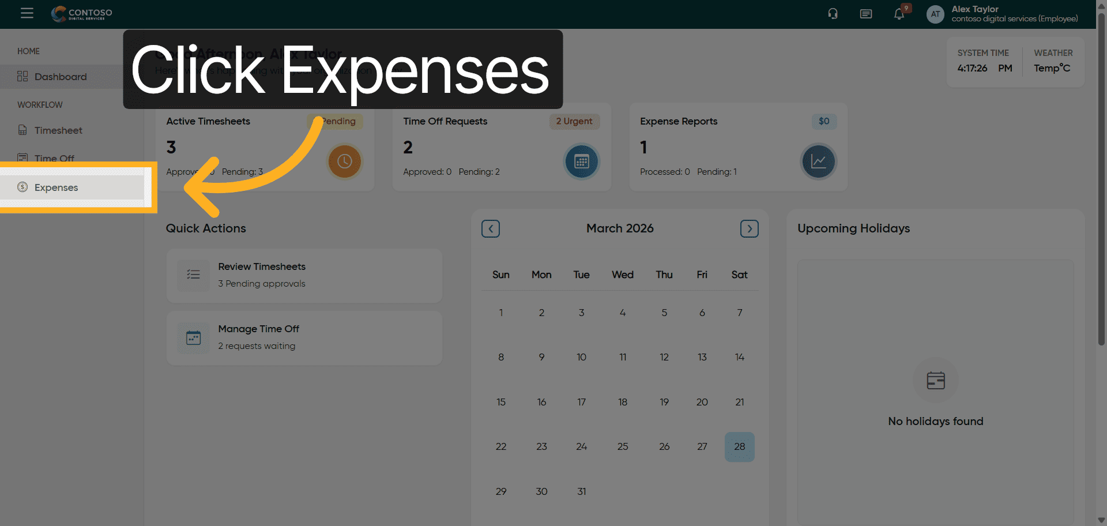
Task: Click the page vertical scrollbar
Action: click(1101, 173)
